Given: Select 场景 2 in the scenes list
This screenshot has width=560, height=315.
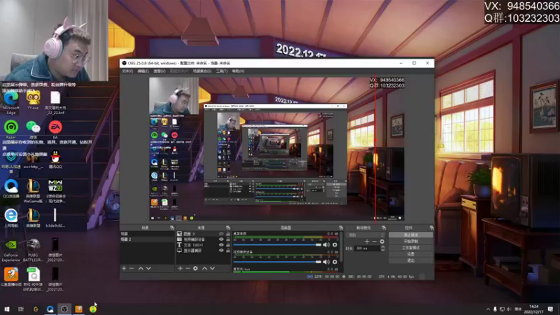Looking at the screenshot, I should point(147,239).
